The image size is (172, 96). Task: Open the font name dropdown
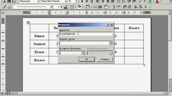coord(66,1)
